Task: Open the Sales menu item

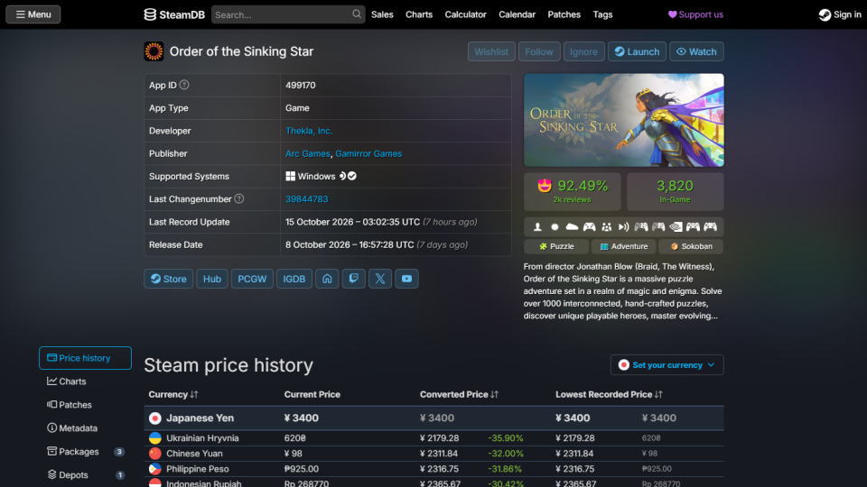Action: 382,14
